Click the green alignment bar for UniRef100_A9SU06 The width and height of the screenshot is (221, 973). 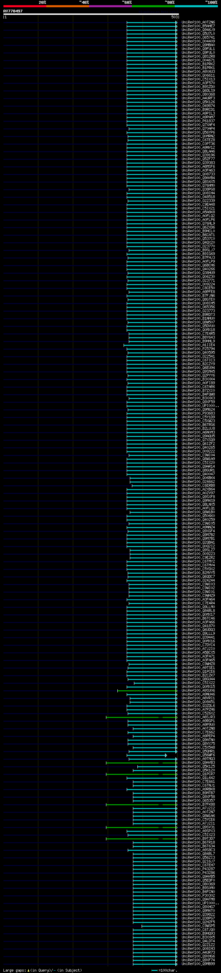(147, 691)
